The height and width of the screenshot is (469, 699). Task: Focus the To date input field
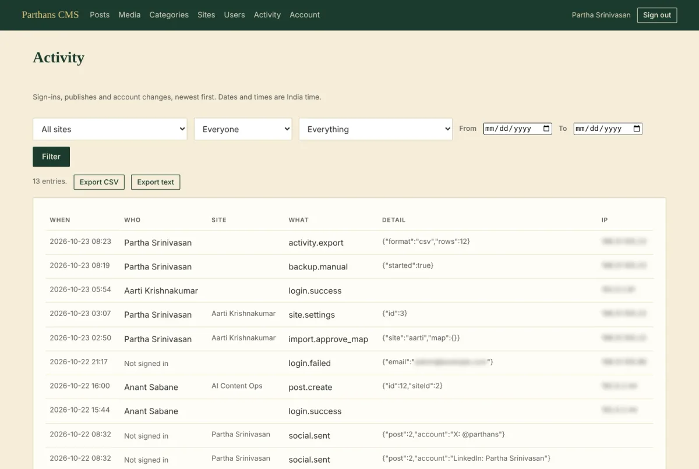608,129
